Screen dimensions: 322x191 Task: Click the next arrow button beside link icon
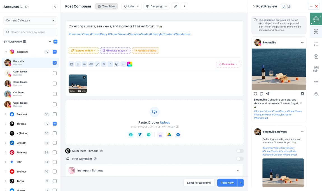pyautogui.click(x=185, y=6)
